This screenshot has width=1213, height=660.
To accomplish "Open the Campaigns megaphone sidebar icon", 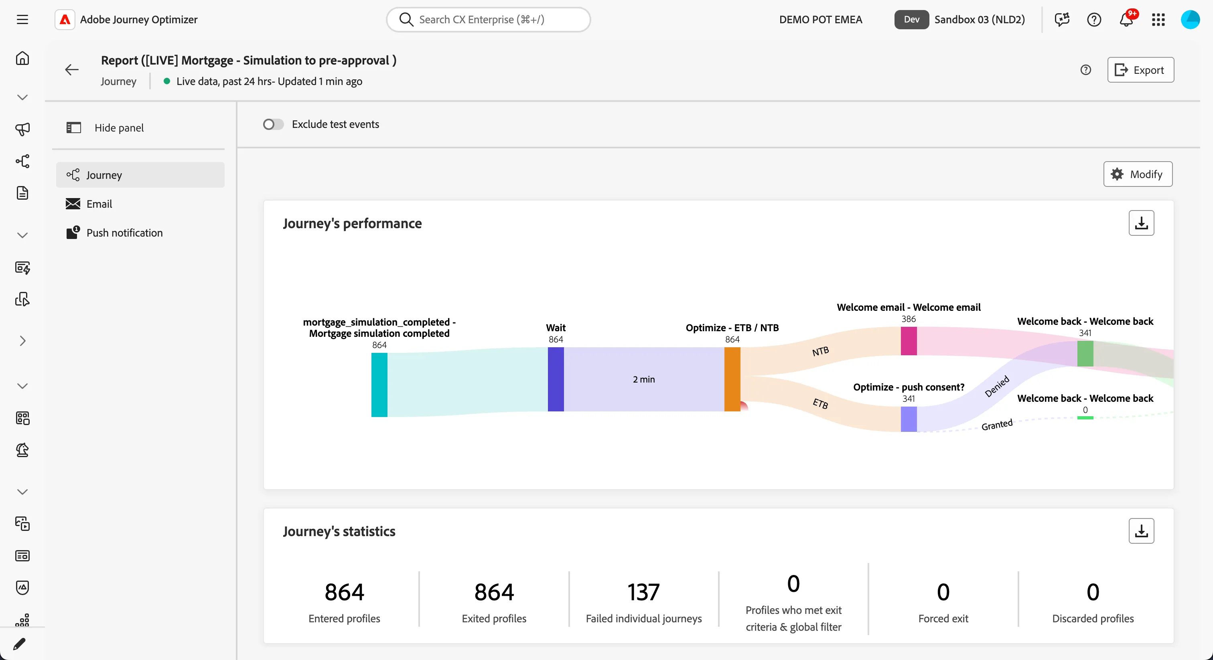I will (x=22, y=129).
